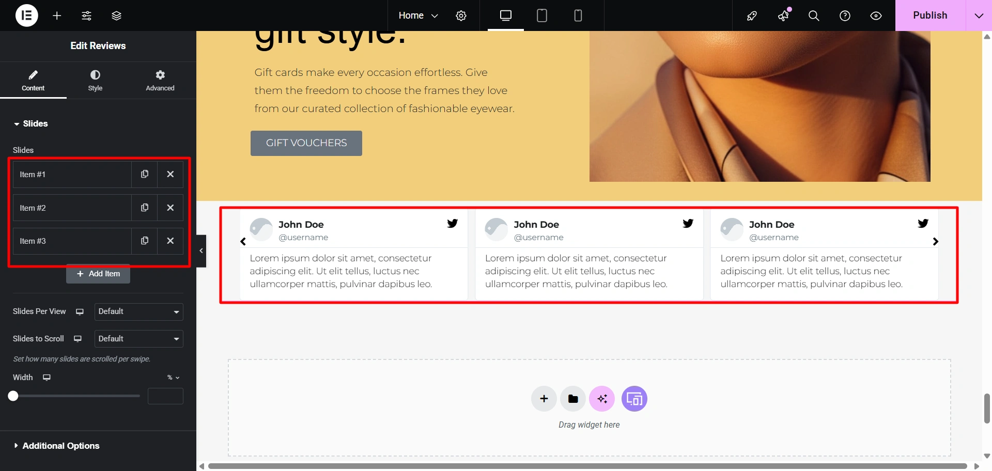992x471 pixels.
Task: Switch to the Style tab
Action: click(95, 81)
